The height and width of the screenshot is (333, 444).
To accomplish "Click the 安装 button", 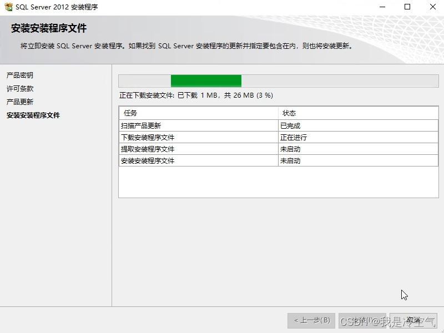I will [362, 321].
